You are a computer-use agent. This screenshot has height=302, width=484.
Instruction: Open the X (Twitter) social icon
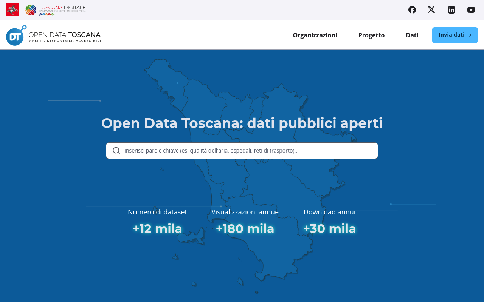tap(431, 10)
